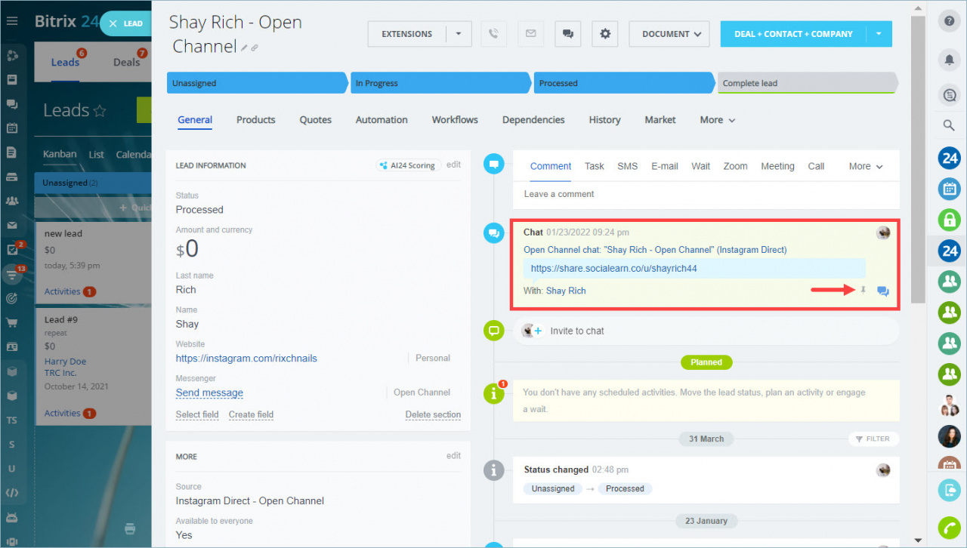Expand More activity types dropdown
Image resolution: width=967 pixels, height=548 pixels.
pyautogui.click(x=866, y=166)
